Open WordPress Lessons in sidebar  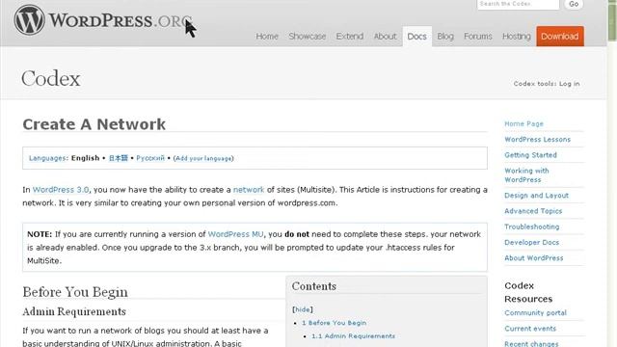pyautogui.click(x=537, y=139)
